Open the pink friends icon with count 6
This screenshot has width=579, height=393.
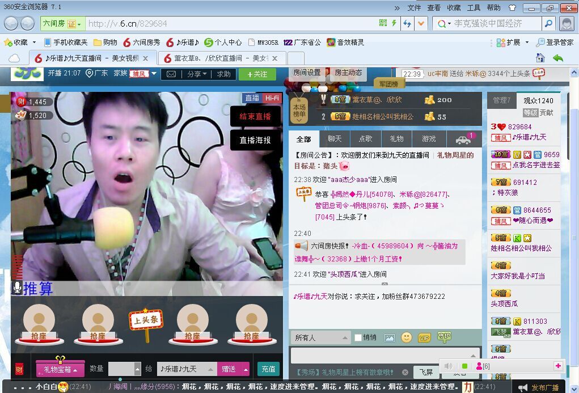click(483, 366)
